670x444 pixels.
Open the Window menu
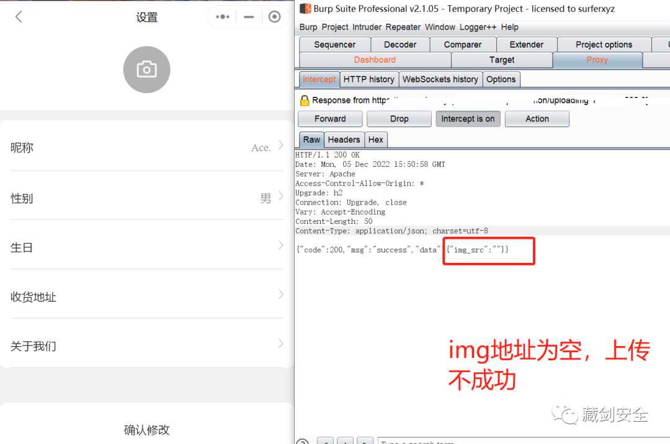[440, 27]
